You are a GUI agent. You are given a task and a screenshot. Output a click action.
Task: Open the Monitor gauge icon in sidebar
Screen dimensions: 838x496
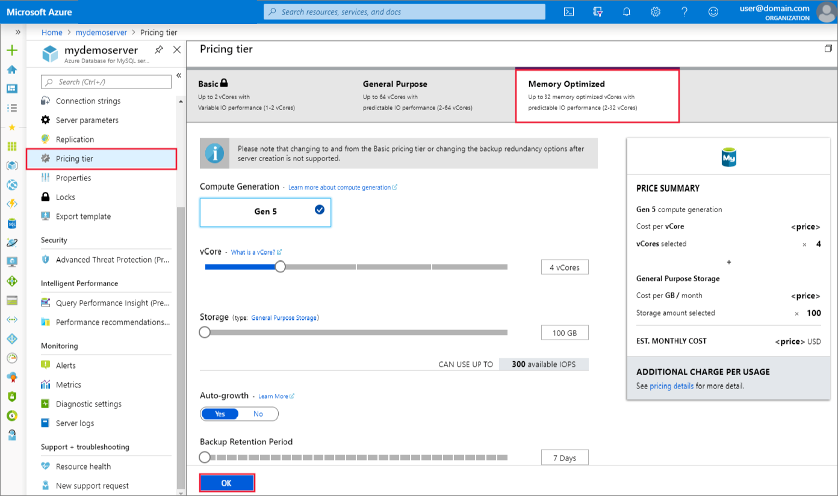pyautogui.click(x=11, y=358)
